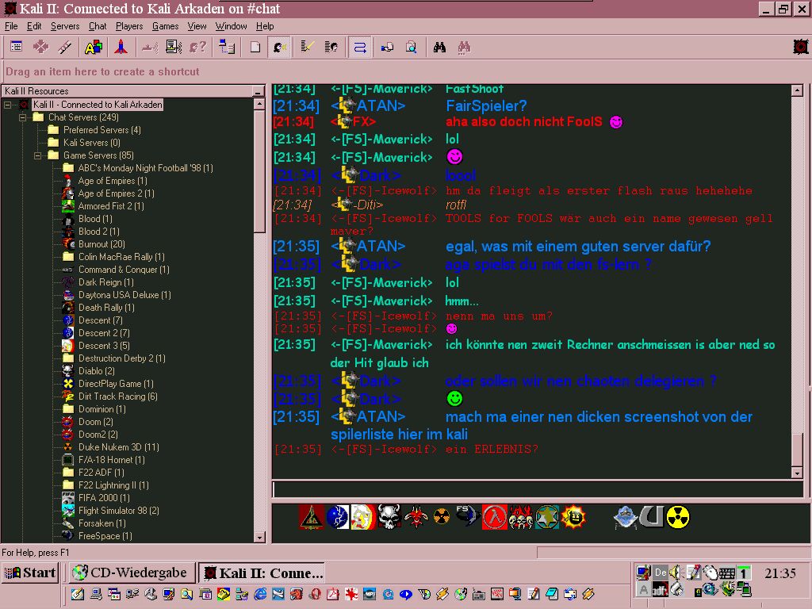Click the Windows Start button
The width and height of the screenshot is (812, 609).
click(x=30, y=573)
